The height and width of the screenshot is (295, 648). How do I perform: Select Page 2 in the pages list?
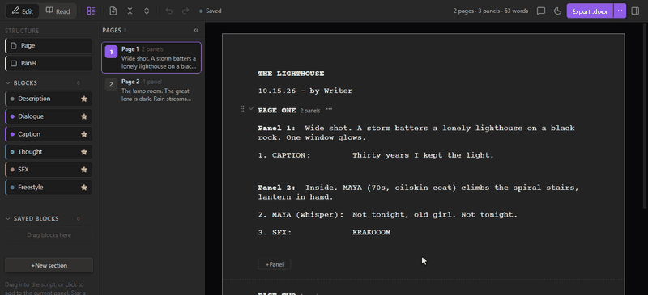pyautogui.click(x=151, y=91)
